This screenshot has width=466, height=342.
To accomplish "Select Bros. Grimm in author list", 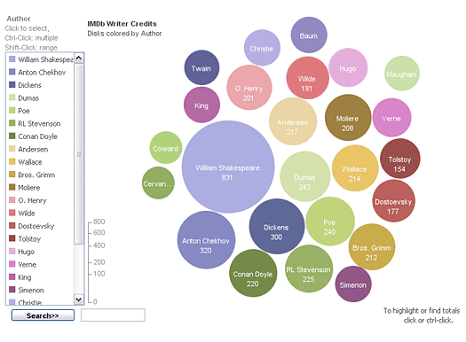I will pyautogui.click(x=32, y=175).
